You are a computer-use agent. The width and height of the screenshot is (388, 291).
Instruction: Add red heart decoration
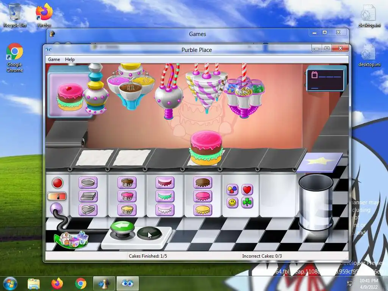coord(247,190)
